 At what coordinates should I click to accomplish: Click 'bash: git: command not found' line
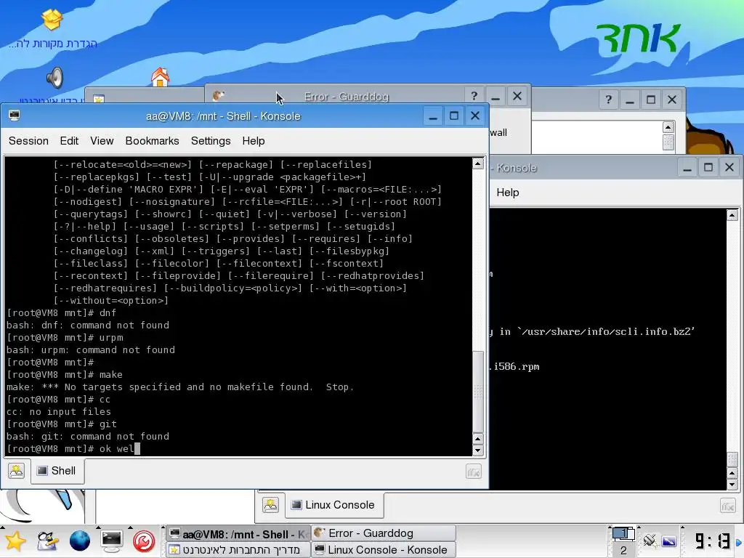(88, 437)
